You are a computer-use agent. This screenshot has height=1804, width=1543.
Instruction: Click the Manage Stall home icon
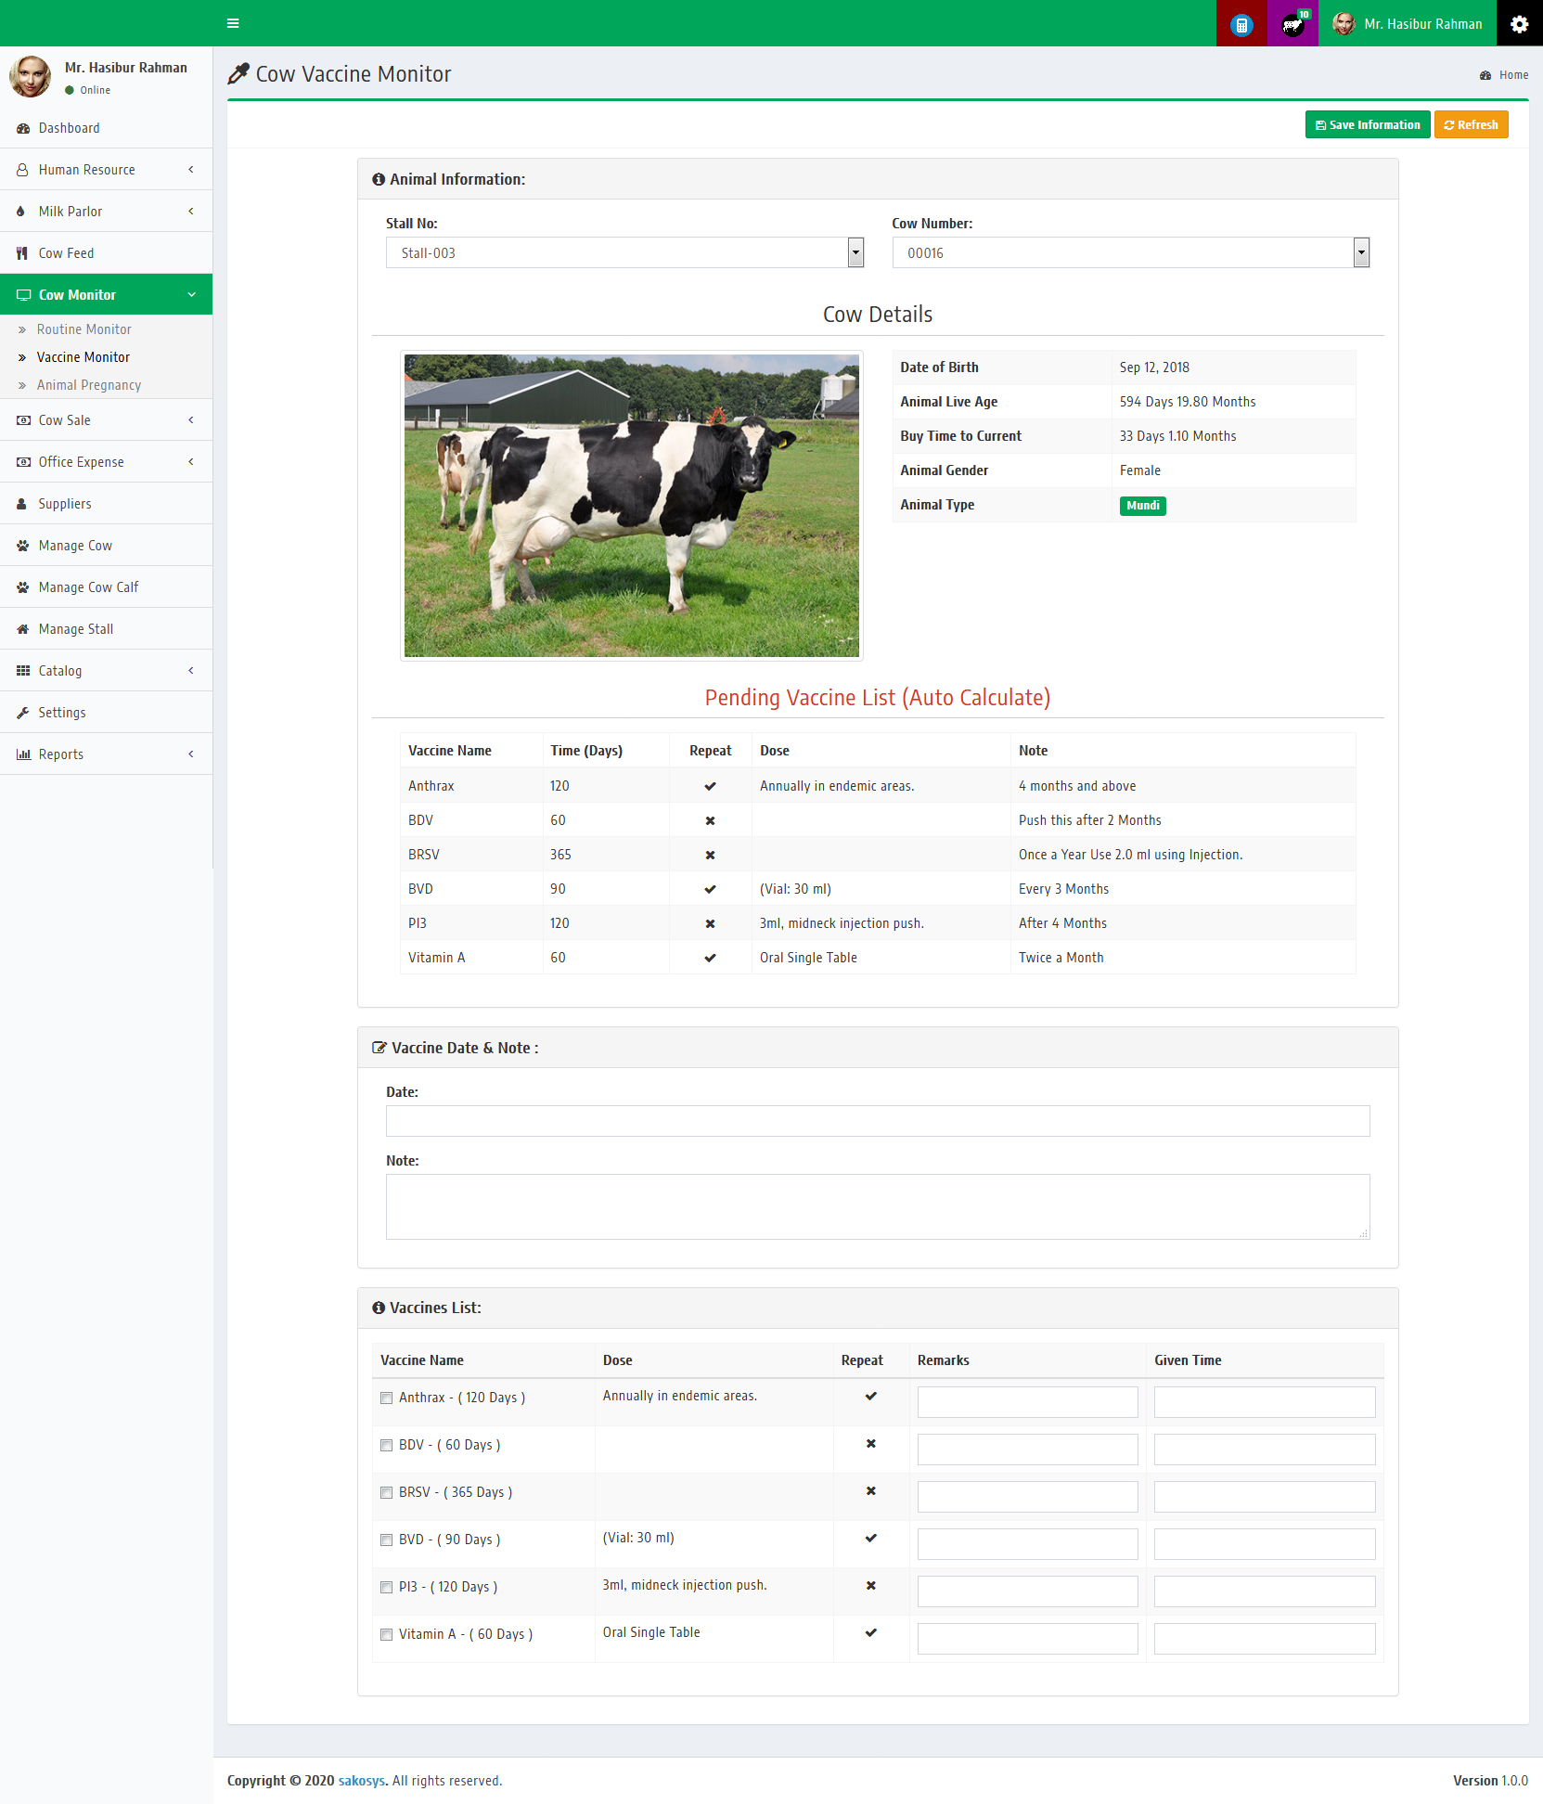tap(23, 629)
